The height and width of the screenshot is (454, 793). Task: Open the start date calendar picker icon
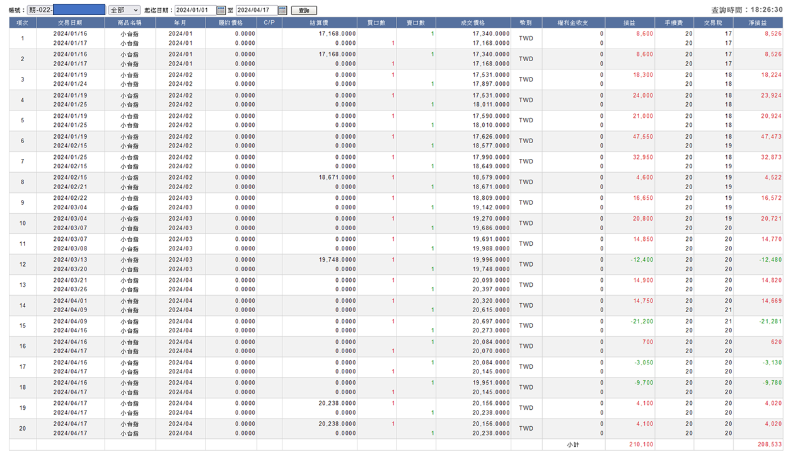coord(221,10)
